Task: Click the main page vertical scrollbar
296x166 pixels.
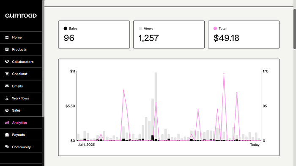Action: 295,29
